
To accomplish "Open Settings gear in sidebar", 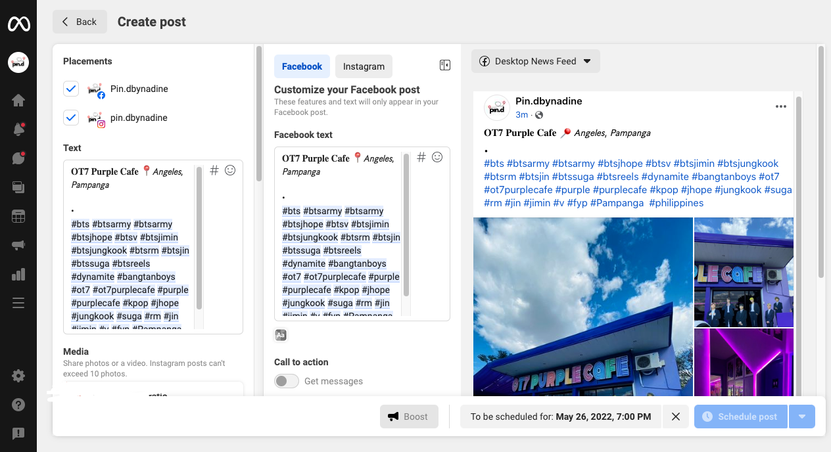I will tap(18, 376).
